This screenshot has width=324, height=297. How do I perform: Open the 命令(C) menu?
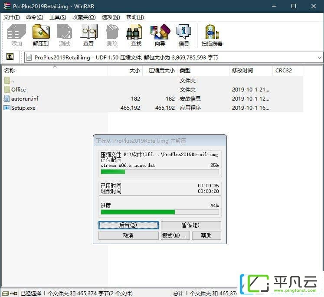click(x=35, y=17)
